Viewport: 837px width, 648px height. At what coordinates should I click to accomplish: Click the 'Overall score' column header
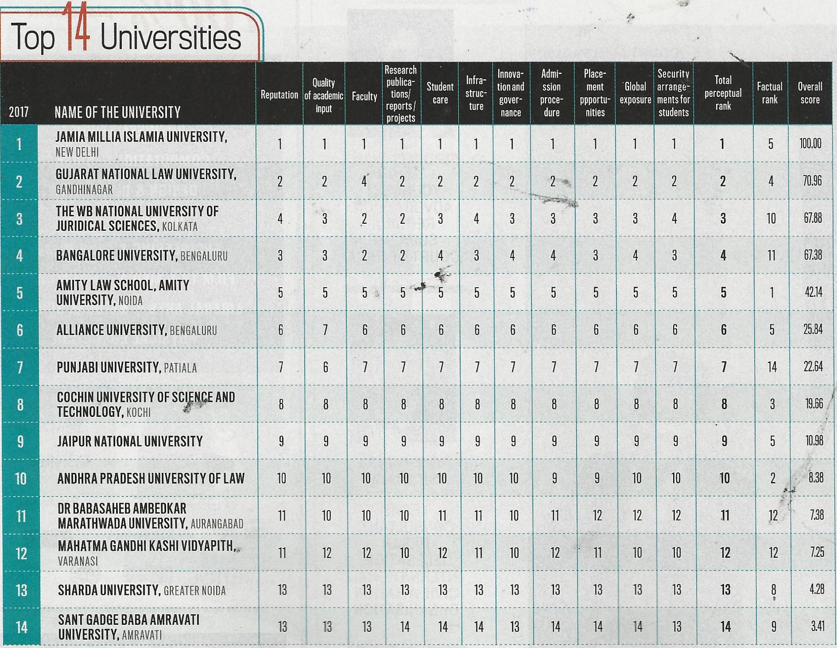pos(810,93)
